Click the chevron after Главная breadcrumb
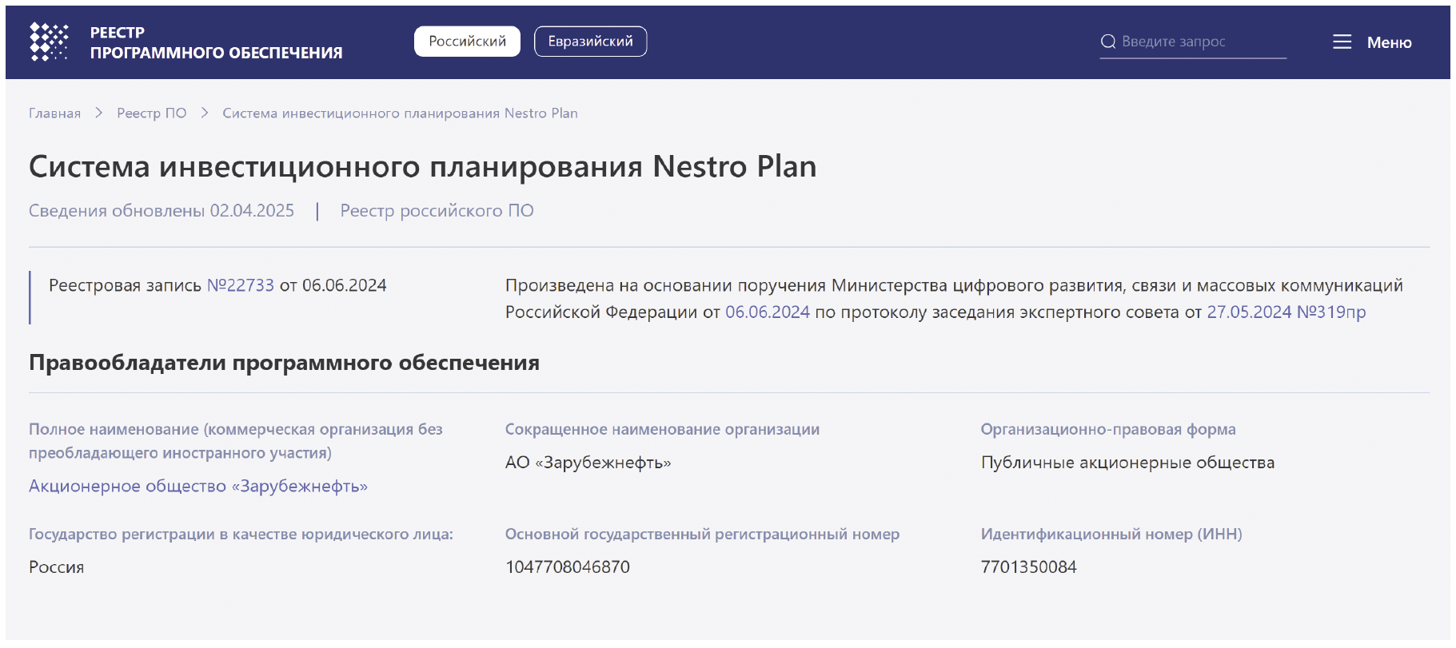The width and height of the screenshot is (1456, 648). click(x=99, y=113)
